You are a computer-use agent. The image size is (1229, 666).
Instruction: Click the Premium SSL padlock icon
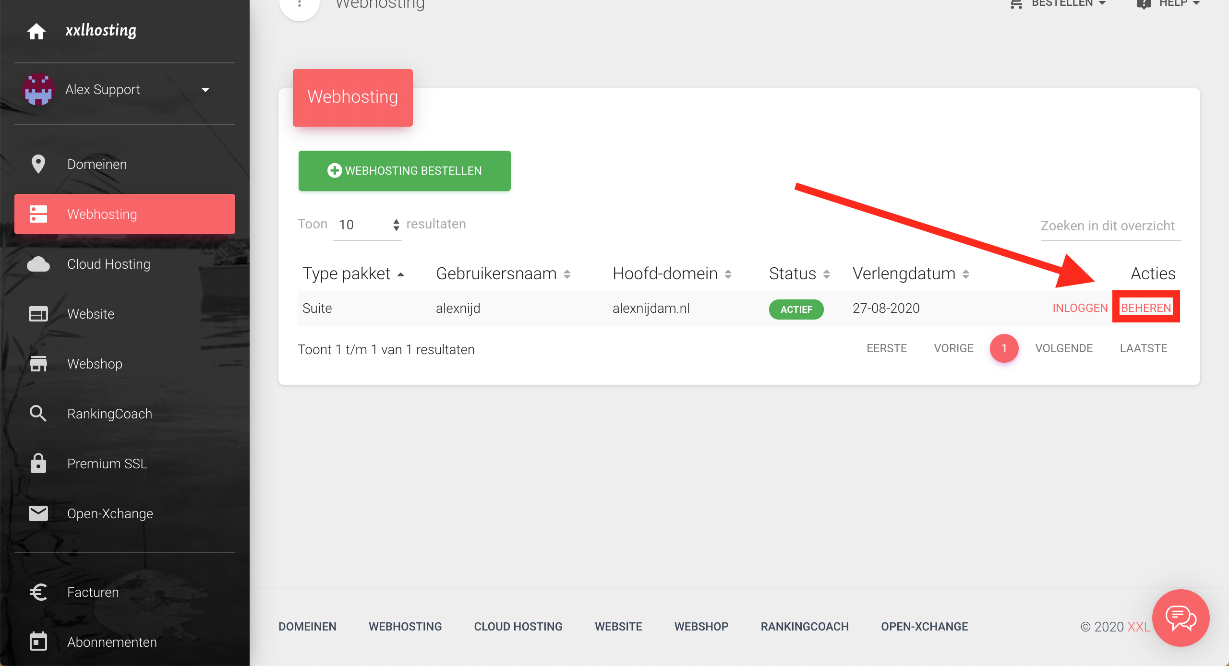point(38,463)
